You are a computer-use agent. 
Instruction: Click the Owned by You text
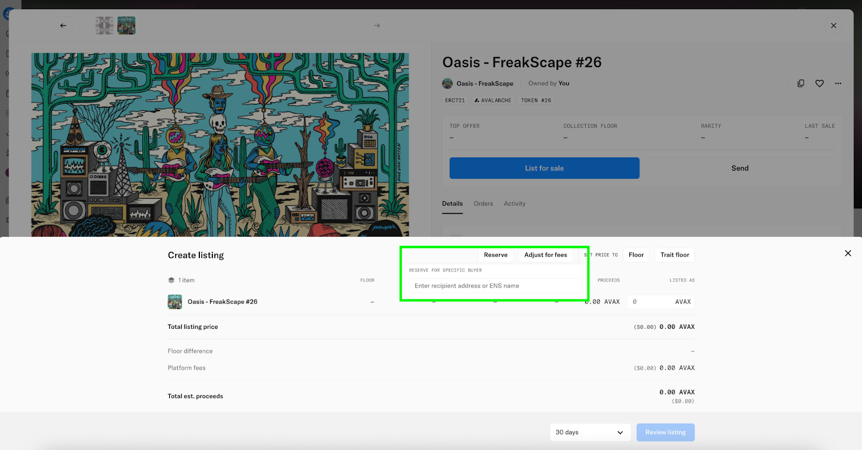click(548, 83)
